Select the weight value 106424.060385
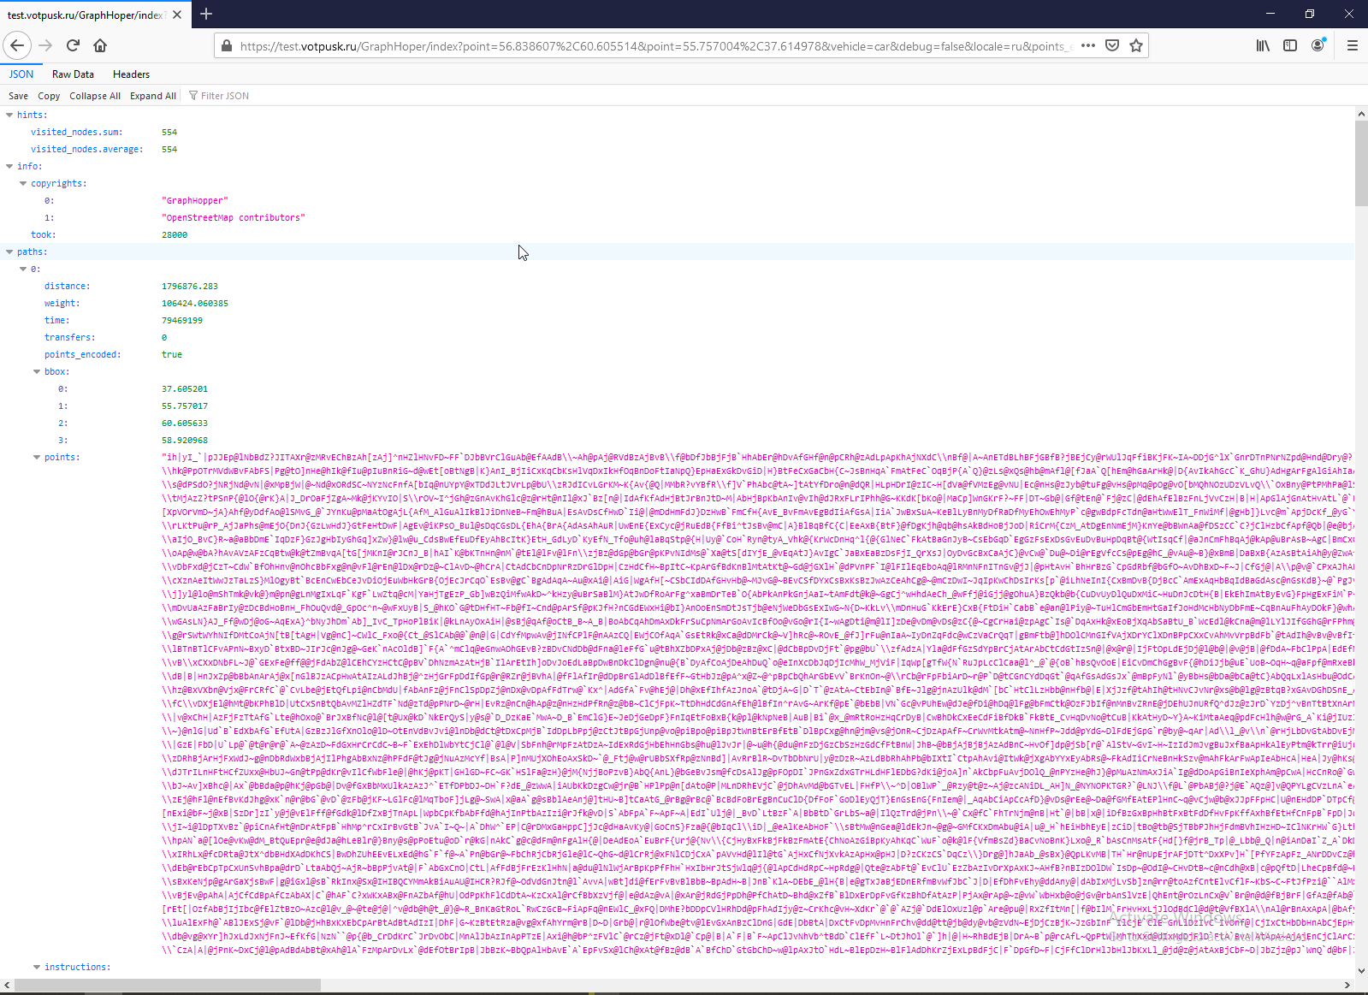This screenshot has height=995, width=1368. pyautogui.click(x=195, y=303)
